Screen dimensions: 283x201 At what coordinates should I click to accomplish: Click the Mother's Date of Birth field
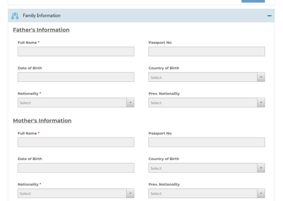point(76,168)
